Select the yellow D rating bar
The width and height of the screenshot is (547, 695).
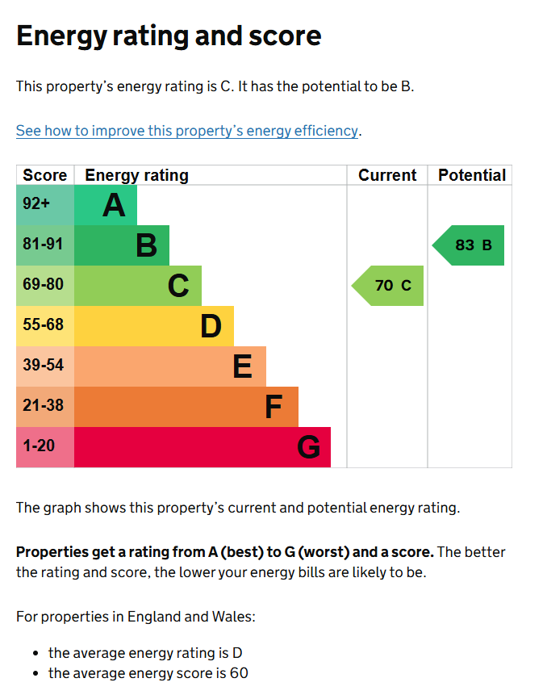[x=154, y=326]
